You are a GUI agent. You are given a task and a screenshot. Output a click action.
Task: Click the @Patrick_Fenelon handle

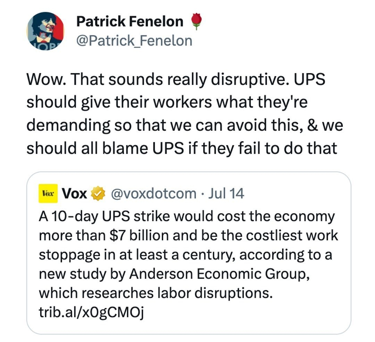(134, 41)
